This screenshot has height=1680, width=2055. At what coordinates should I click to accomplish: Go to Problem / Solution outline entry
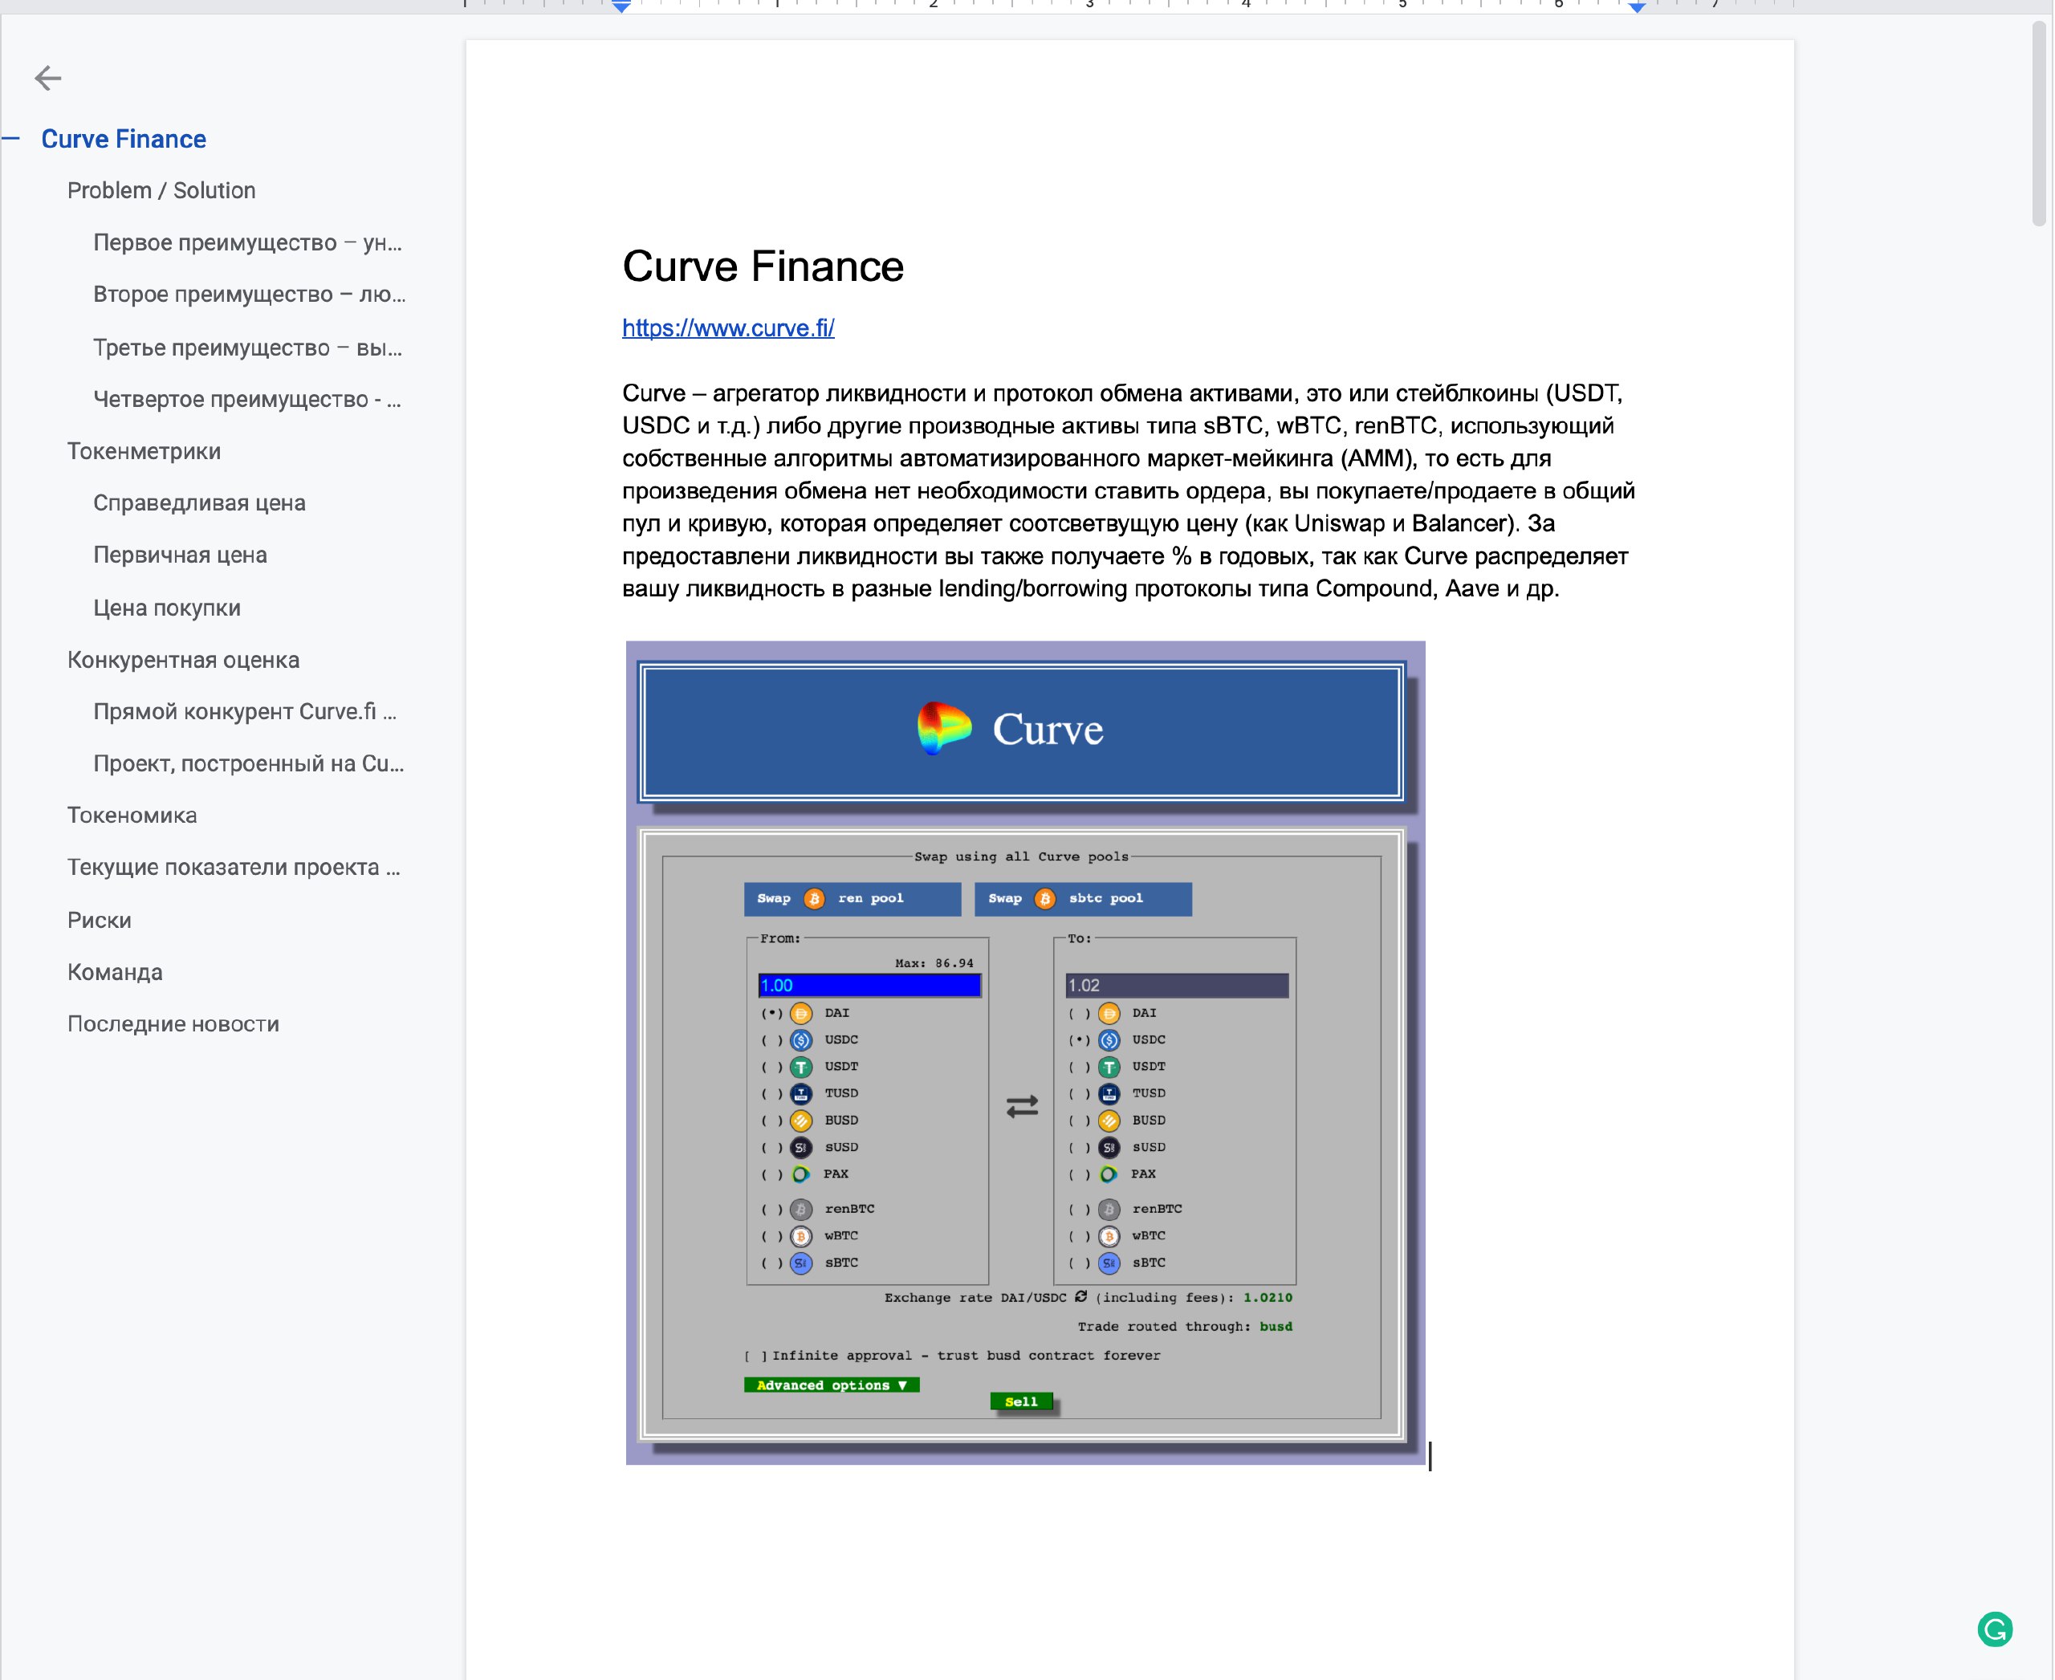(161, 191)
